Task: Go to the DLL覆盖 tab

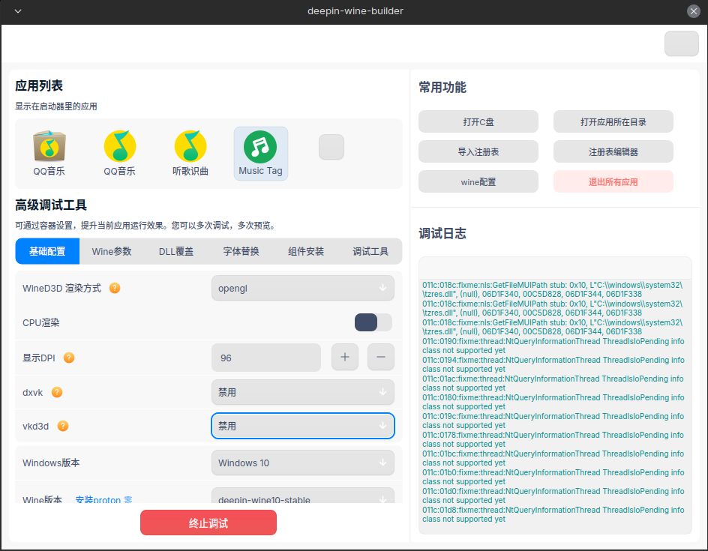Action: [176, 251]
